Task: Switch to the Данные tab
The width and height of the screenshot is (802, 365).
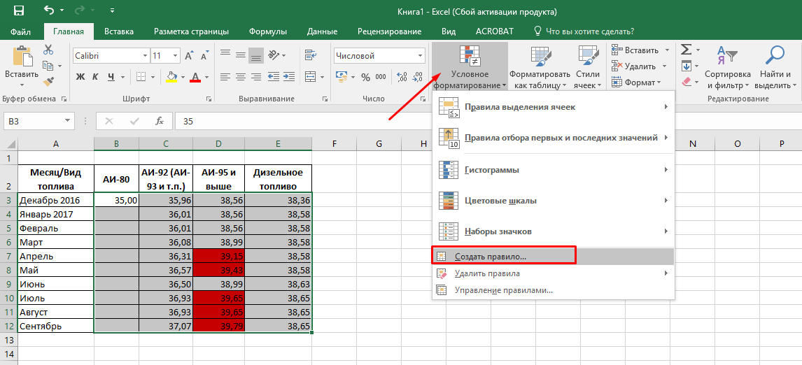Action: point(322,31)
